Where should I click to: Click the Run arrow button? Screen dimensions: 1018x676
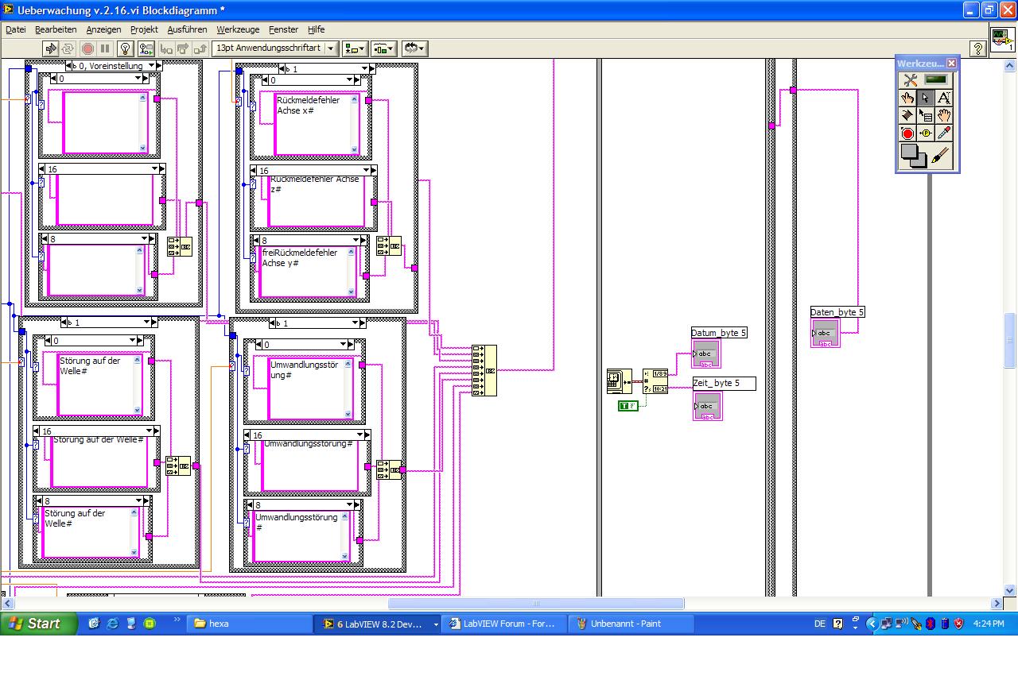(50, 48)
